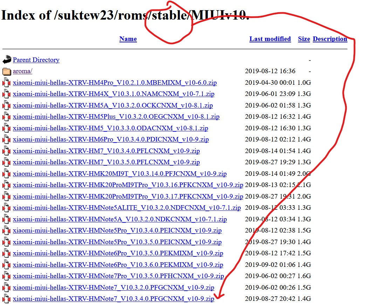Click archive icon beside HMNote6Pro V10.3.6.0 file
This screenshot has height=304, width=372.
pos(6,265)
